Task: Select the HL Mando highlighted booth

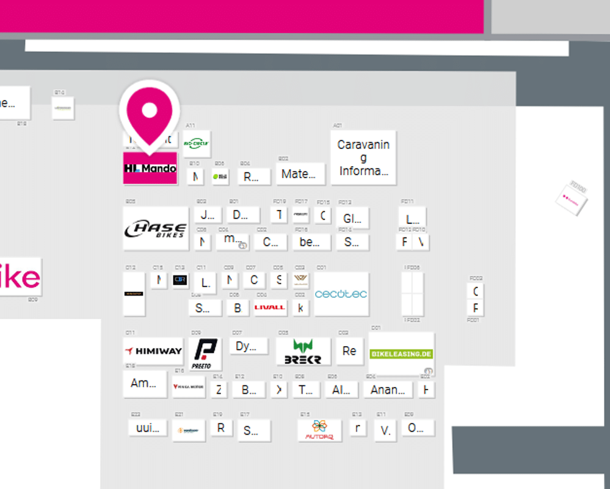Action: pyautogui.click(x=150, y=168)
